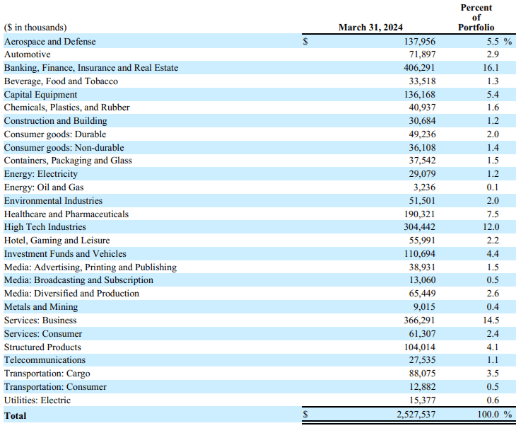Click "Healthcare and Pharmaceuticals" label
Viewport: 516px width, 433px height.
tap(66, 214)
